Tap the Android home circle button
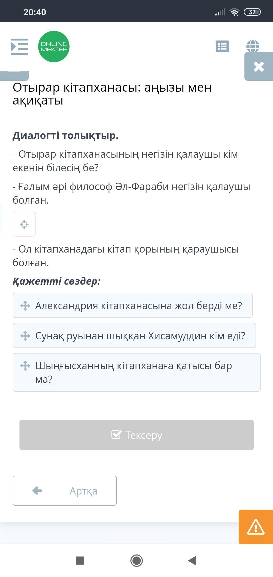This screenshot has height=577, width=273. [136, 561]
